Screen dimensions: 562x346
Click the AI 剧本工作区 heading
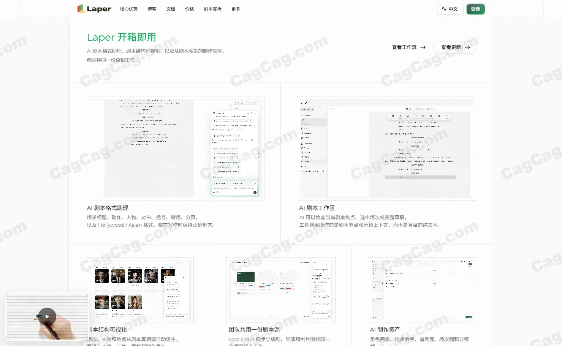point(317,208)
